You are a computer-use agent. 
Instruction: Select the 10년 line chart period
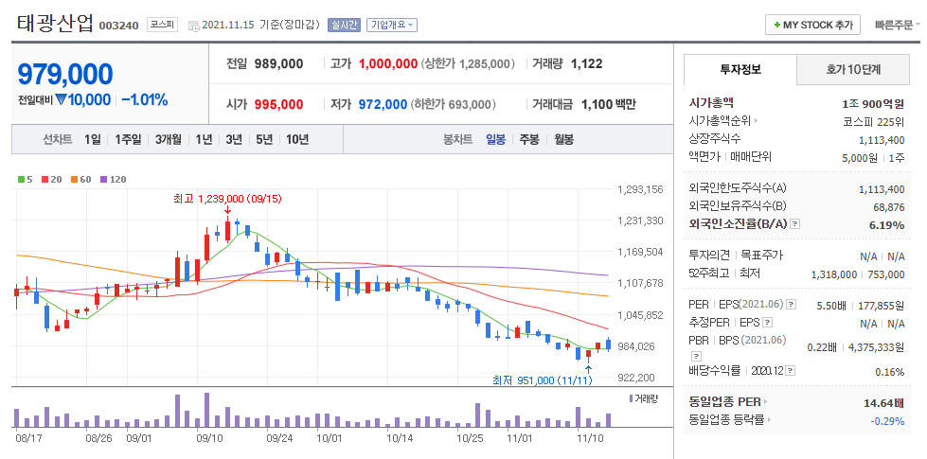click(297, 140)
